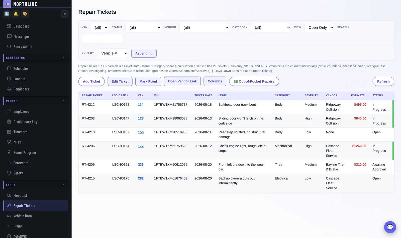
Task: Open the floating chat bubble button
Action: 390,227
